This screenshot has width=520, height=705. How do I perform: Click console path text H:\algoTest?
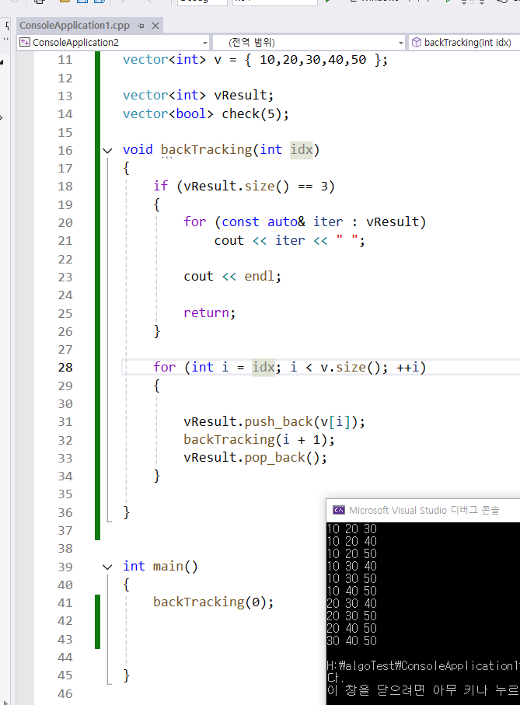[361, 666]
